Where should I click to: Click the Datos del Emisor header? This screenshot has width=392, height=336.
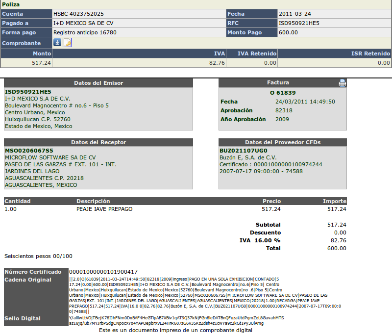(98, 83)
